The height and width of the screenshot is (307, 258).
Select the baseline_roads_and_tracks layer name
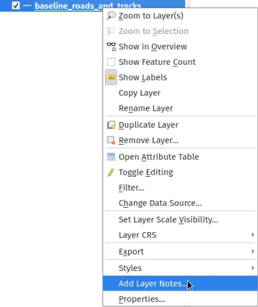(88, 6)
